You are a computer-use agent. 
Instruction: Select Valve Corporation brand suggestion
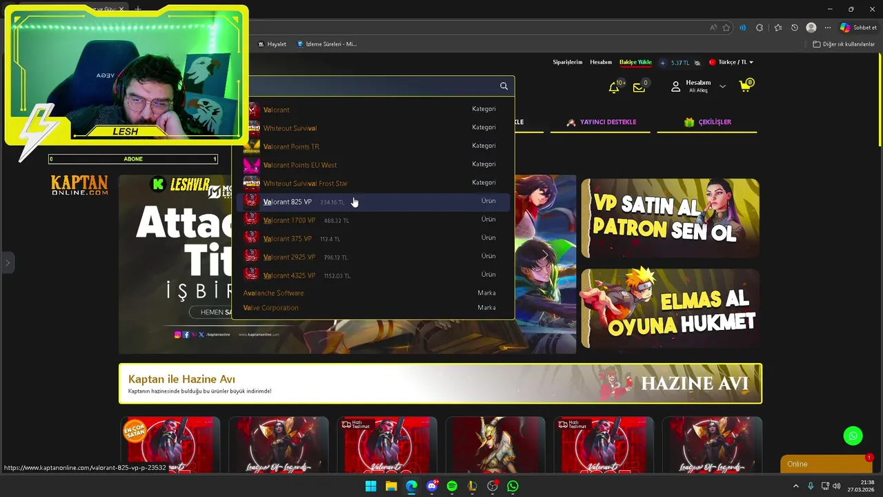coord(373,308)
